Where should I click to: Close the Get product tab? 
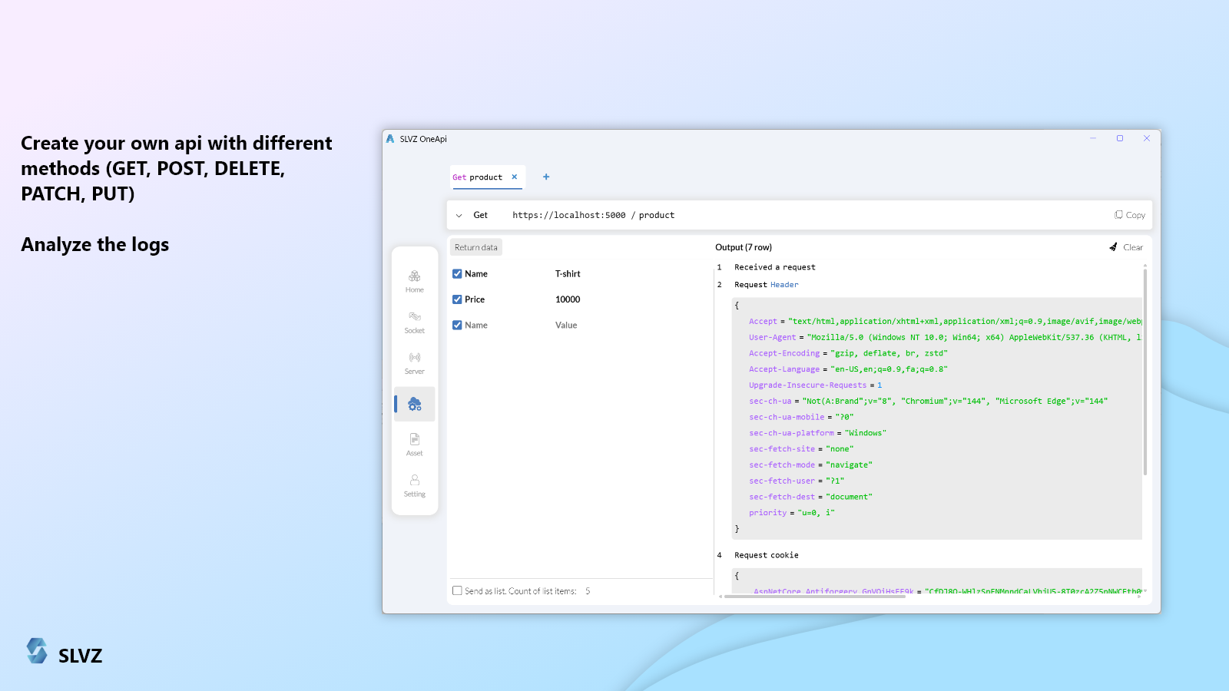[515, 177]
